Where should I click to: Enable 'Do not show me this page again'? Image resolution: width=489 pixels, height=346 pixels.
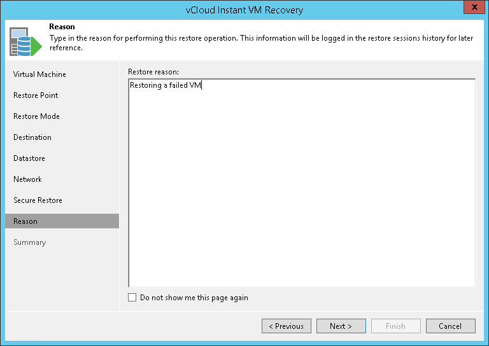point(132,298)
